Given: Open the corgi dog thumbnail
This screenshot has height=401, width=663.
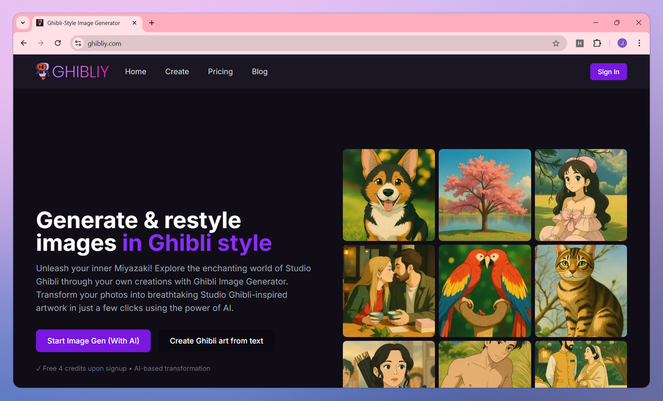Looking at the screenshot, I should click(389, 195).
